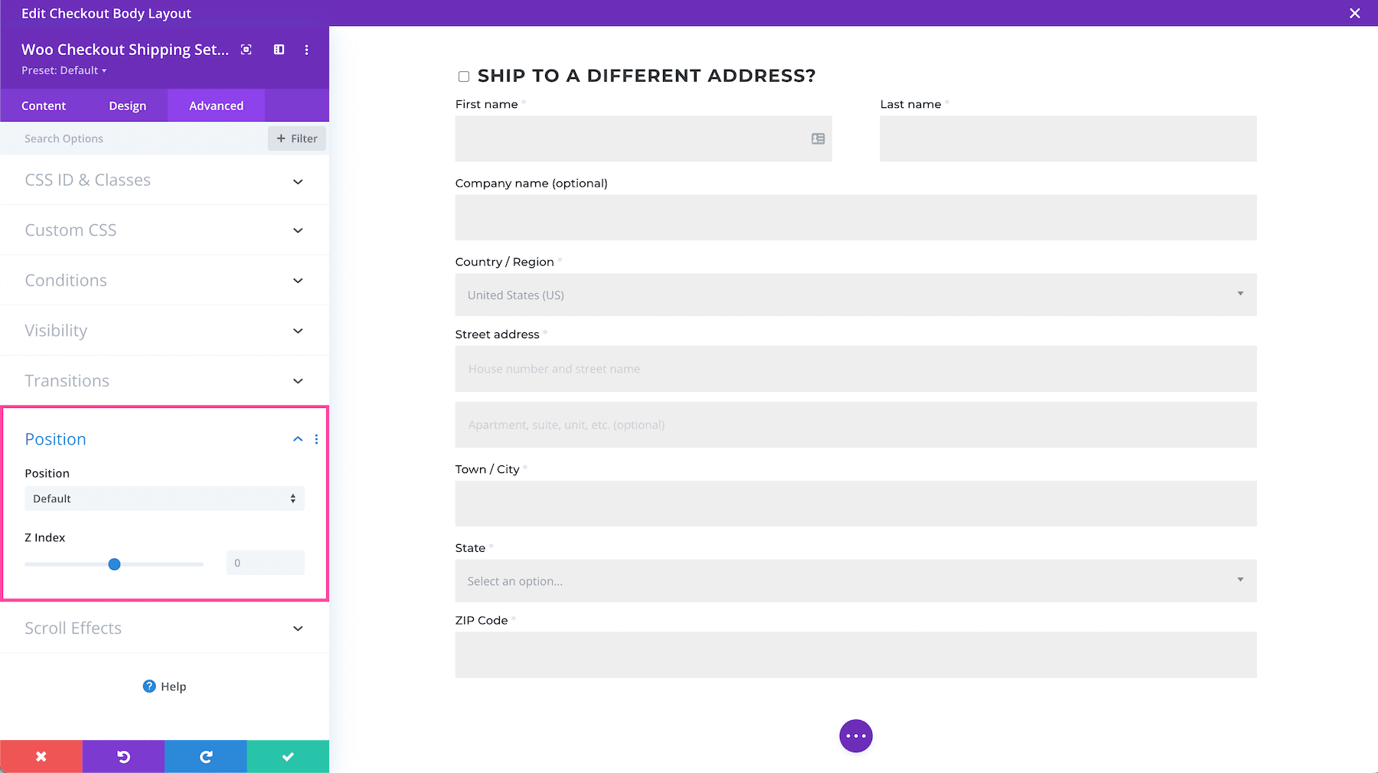Open the module options menu beside the title
Screen dimensions: 1378x773
[x=306, y=49]
